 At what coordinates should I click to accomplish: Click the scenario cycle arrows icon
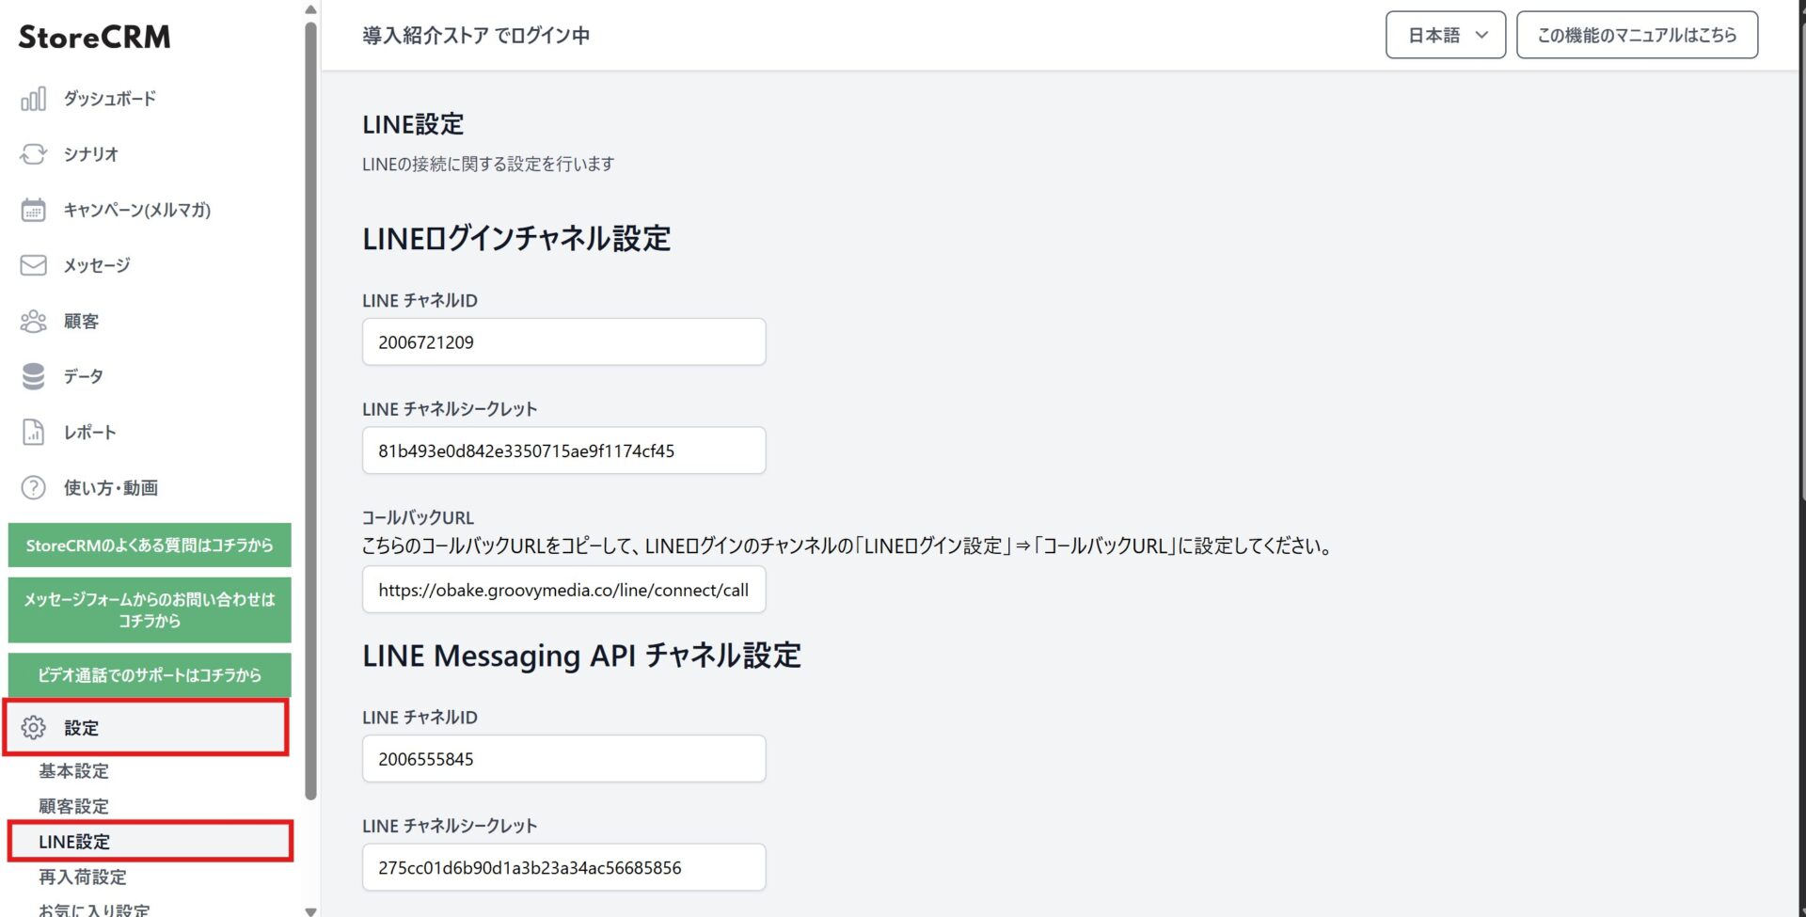[x=33, y=154]
